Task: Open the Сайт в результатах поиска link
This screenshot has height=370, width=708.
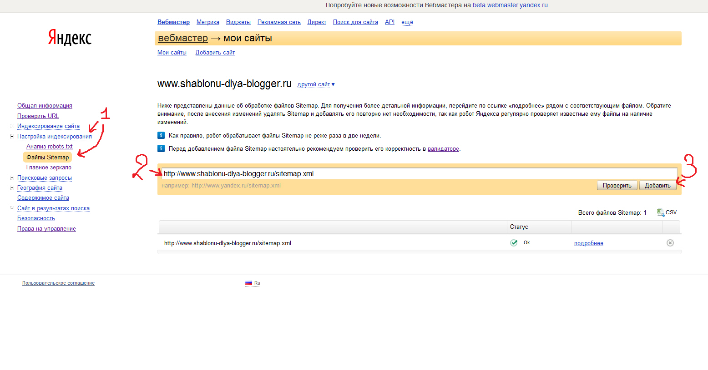Action: [53, 208]
